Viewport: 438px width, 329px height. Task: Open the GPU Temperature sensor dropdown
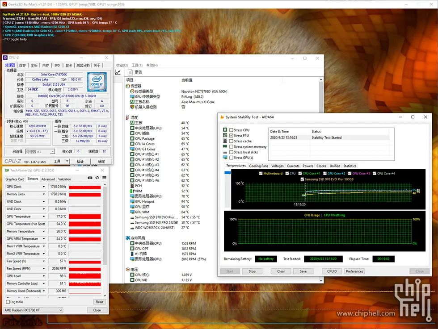pyautogui.click(x=44, y=216)
